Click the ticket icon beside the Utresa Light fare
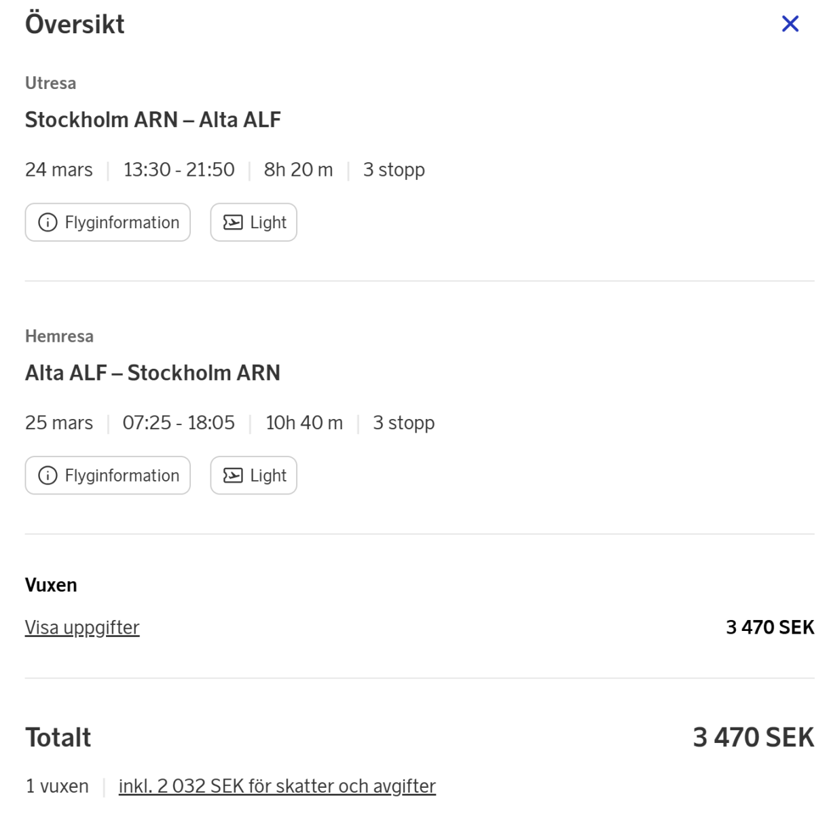This screenshot has width=831, height=815. tap(233, 223)
